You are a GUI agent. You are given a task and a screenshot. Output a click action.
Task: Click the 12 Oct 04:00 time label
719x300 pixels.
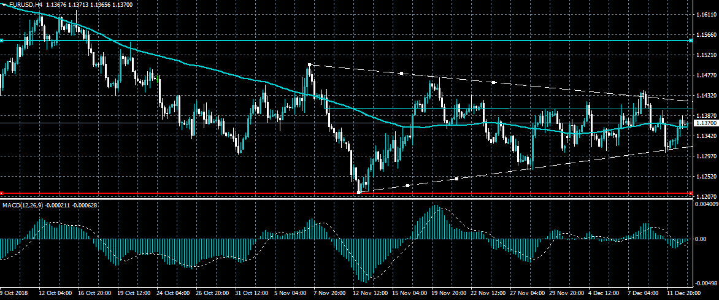point(55,293)
